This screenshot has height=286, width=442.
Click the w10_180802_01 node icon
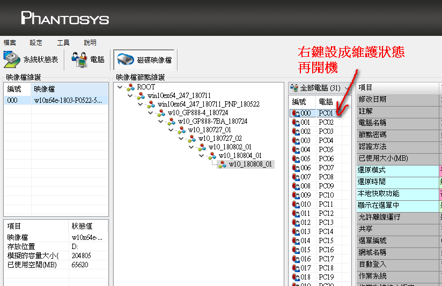(202, 147)
